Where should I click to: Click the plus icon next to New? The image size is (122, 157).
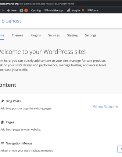pyautogui.click(x=9, y=10)
